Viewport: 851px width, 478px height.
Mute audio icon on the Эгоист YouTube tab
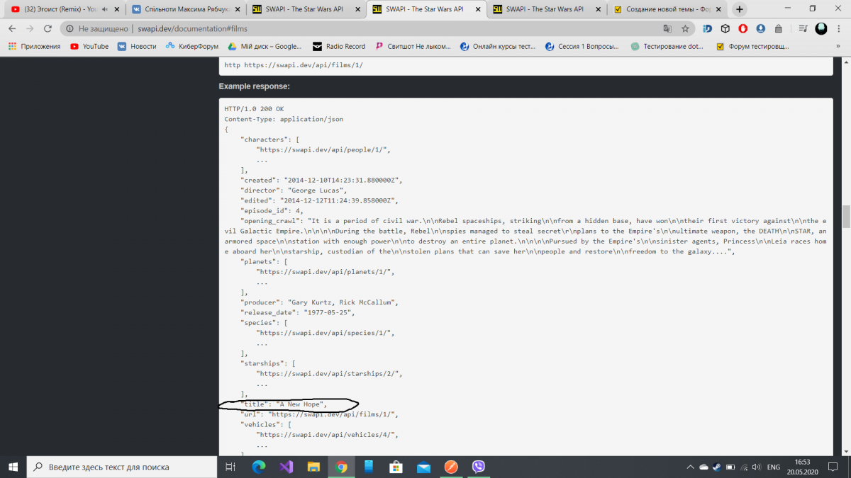(x=105, y=9)
